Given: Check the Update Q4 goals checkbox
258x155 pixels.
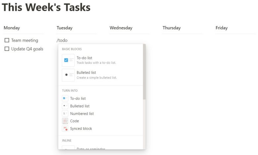Looking at the screenshot, I should coord(7,49).
